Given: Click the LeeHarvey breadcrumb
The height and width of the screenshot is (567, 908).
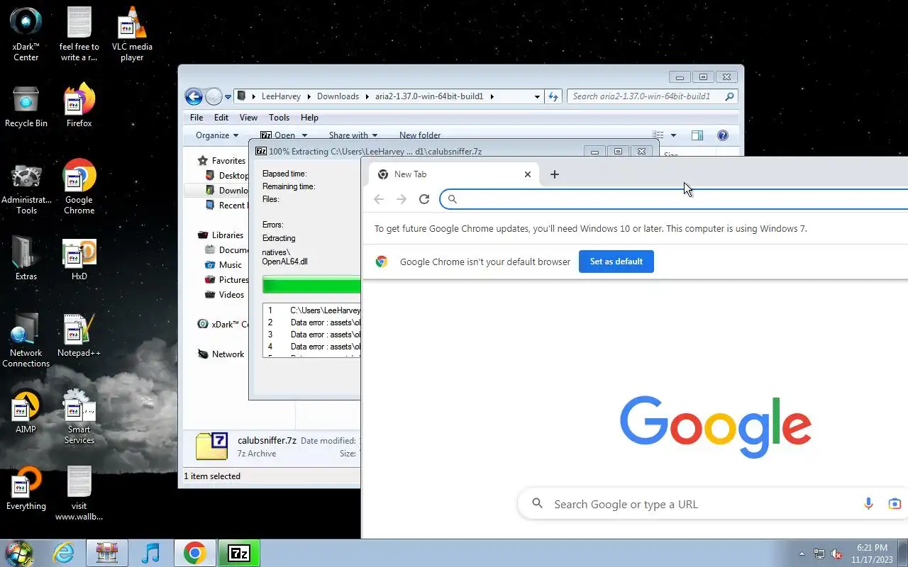Looking at the screenshot, I should point(281,96).
